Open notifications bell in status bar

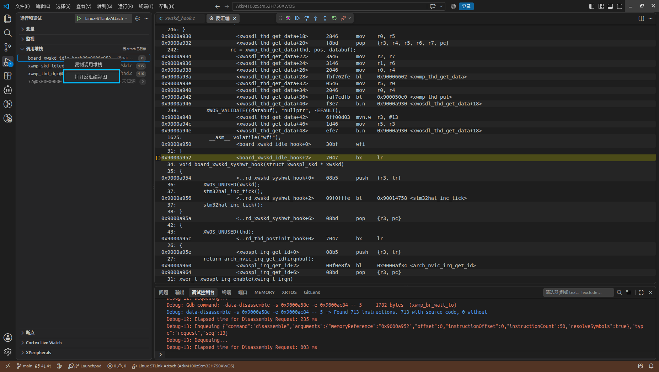point(651,366)
